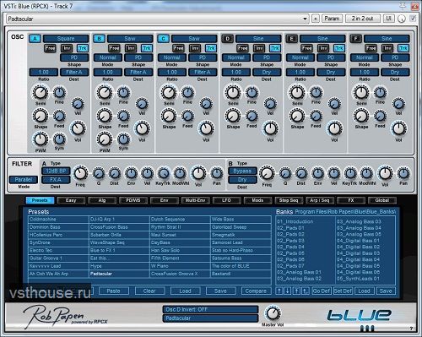This screenshot has height=337, width=422.
Task: Open help with the question mark icon
Action: (411, 329)
